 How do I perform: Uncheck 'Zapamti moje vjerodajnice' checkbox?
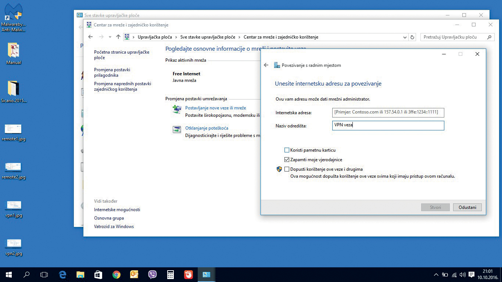coord(287,160)
